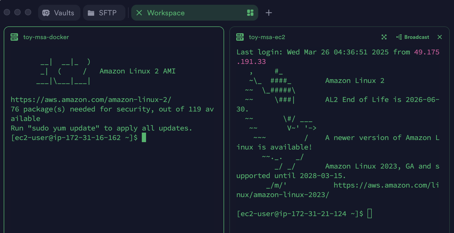This screenshot has width=454, height=233.
Task: Click the macOS red close window button
Action: pos(7,12)
